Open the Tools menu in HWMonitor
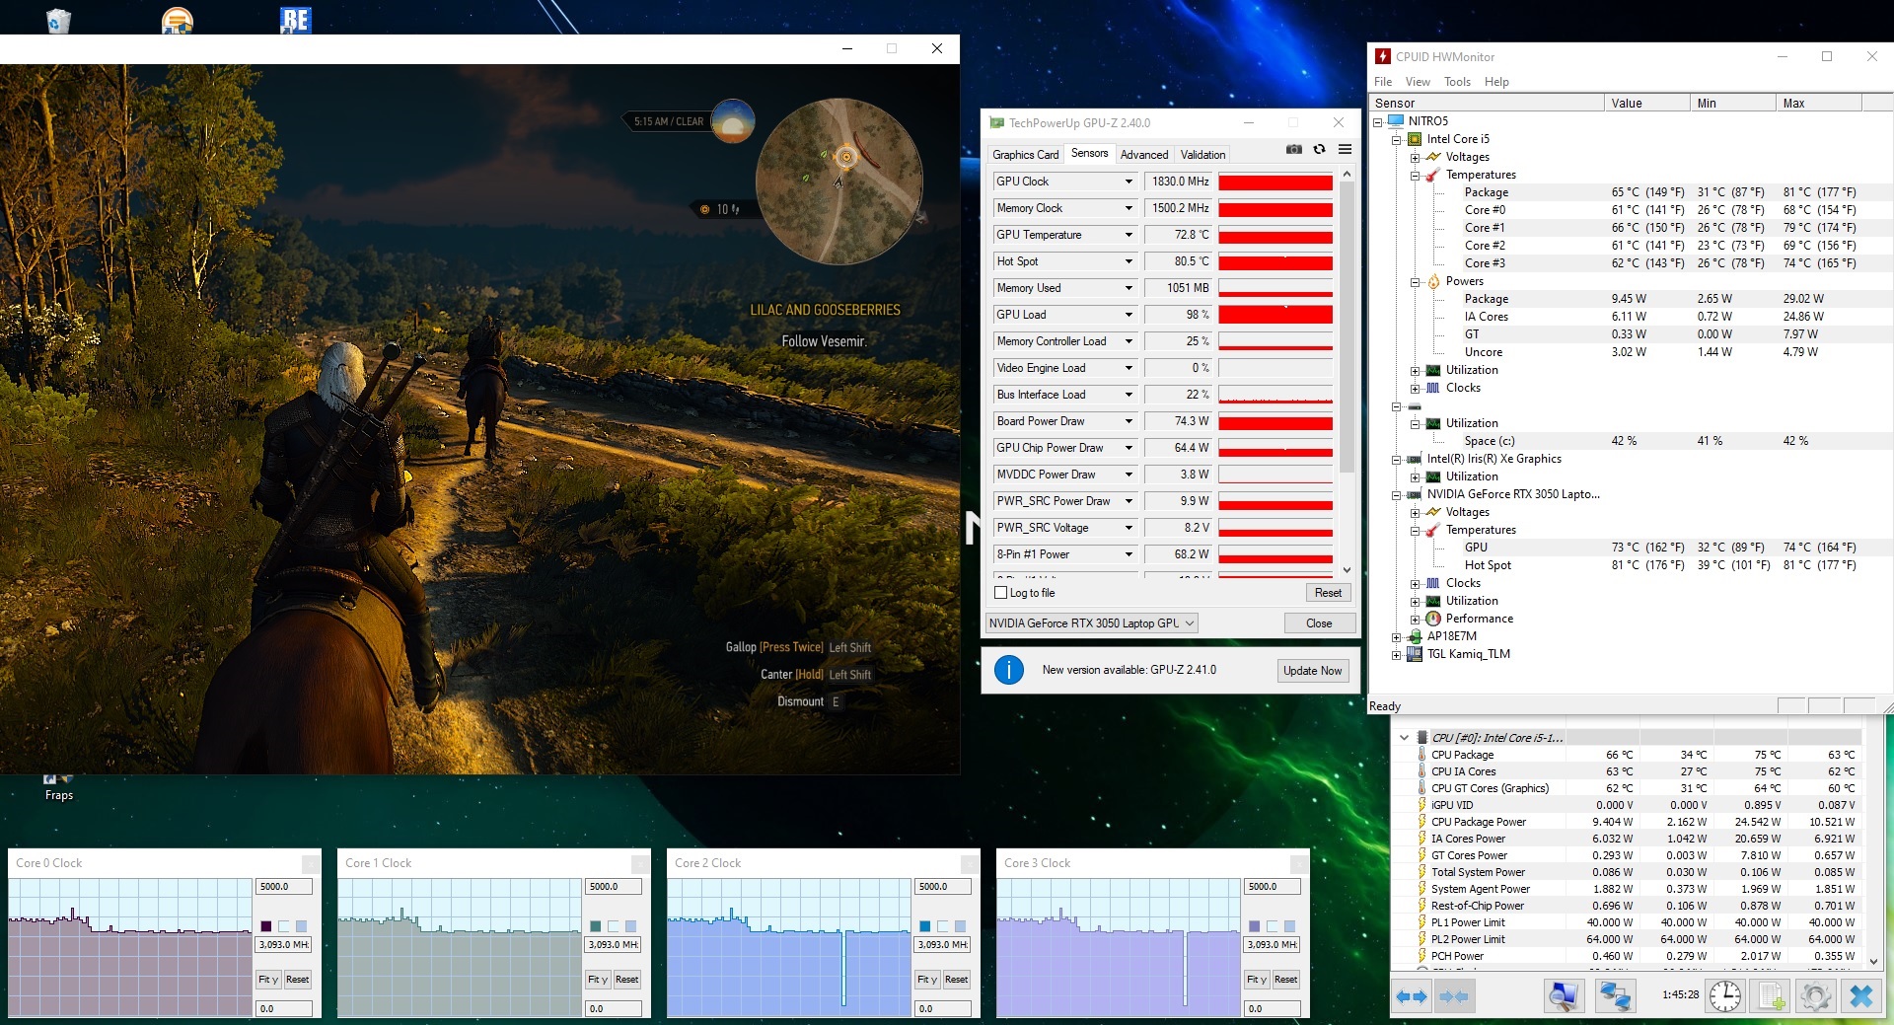This screenshot has width=1894, height=1025. point(1457,82)
